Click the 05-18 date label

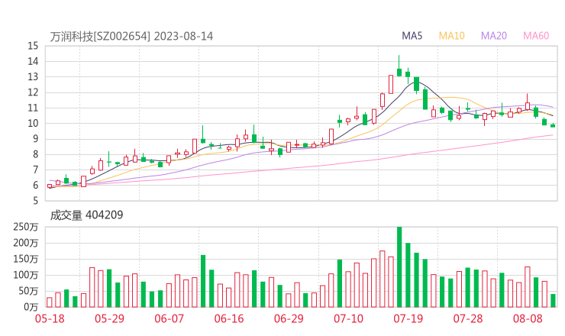pos(50,318)
